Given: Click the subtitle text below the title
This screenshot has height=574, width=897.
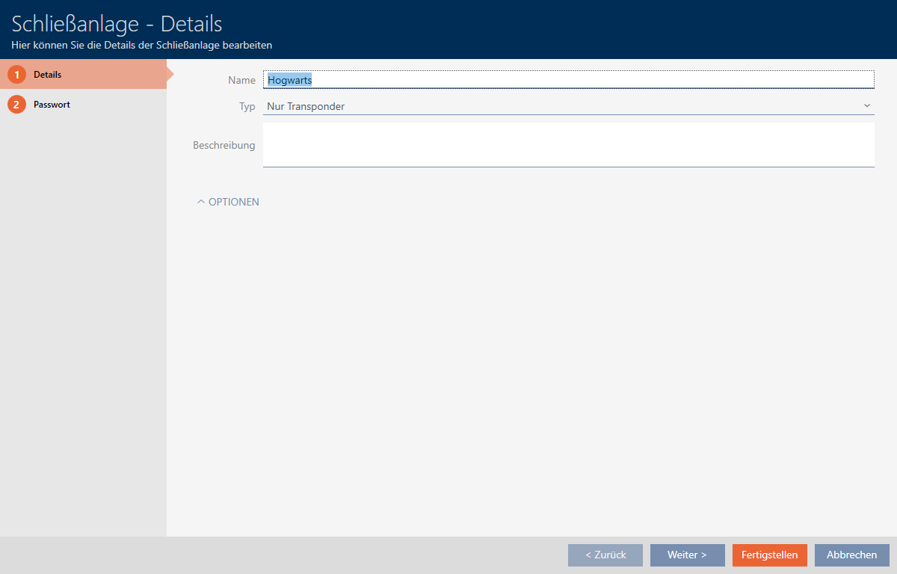Looking at the screenshot, I should (x=141, y=45).
